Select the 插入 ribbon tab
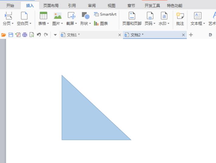Image resolution: width=216 pixels, height=163 pixels. [x=30, y=6]
